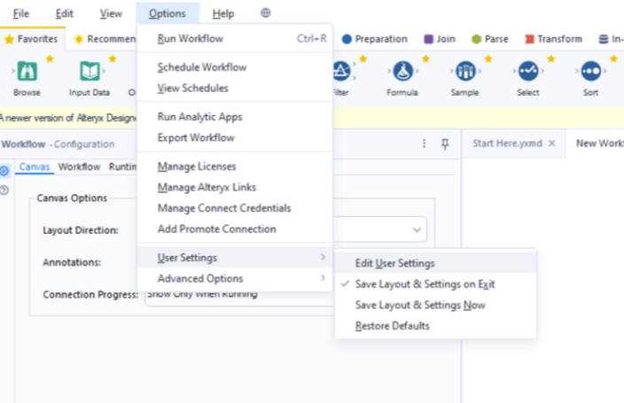
Task: Choose Restore Defaults
Action: click(x=436, y=326)
